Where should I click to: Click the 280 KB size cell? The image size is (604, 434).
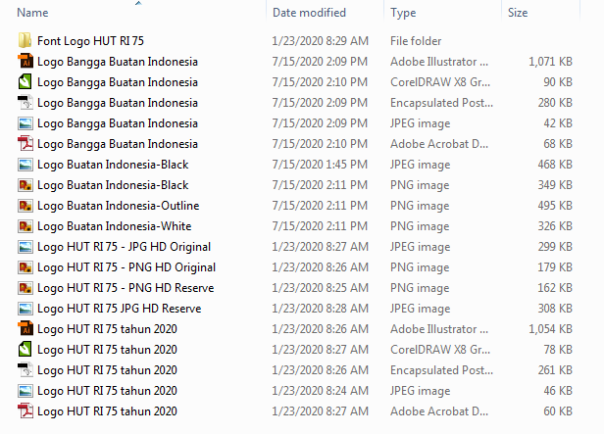click(x=555, y=102)
